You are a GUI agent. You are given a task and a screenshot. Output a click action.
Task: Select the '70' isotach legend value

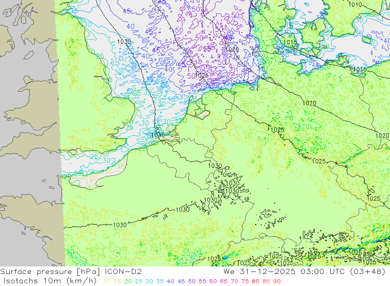pyautogui.click(x=234, y=282)
